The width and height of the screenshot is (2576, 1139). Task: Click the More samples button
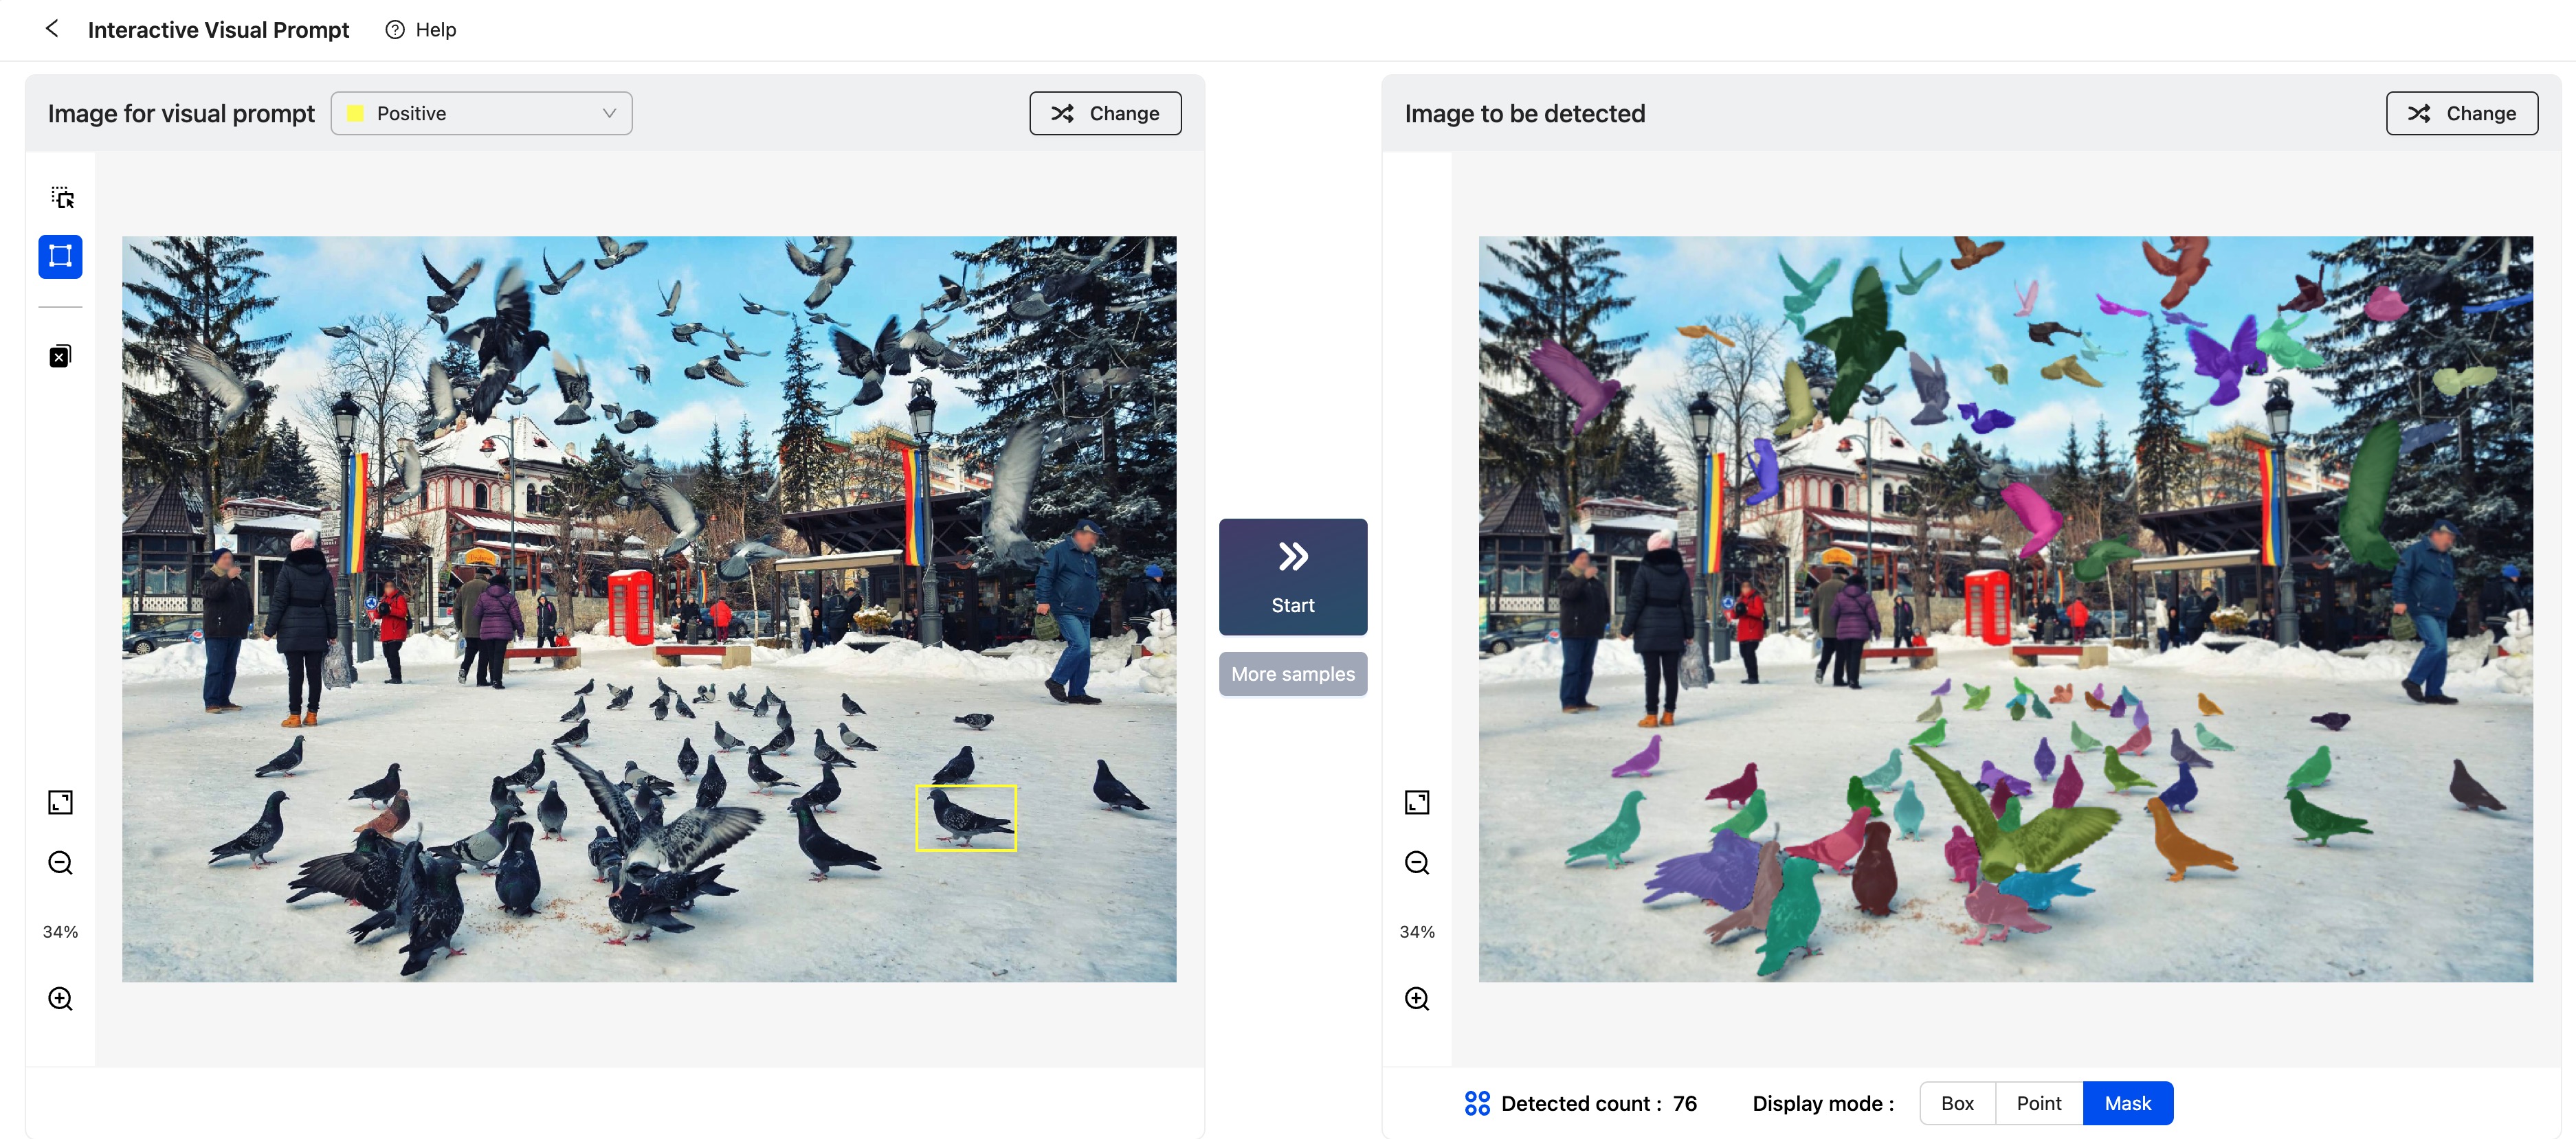(1292, 675)
